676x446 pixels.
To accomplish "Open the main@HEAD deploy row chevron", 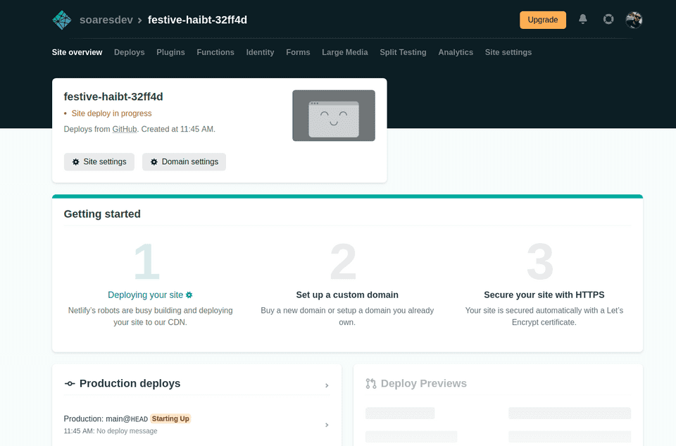I will pos(325,425).
